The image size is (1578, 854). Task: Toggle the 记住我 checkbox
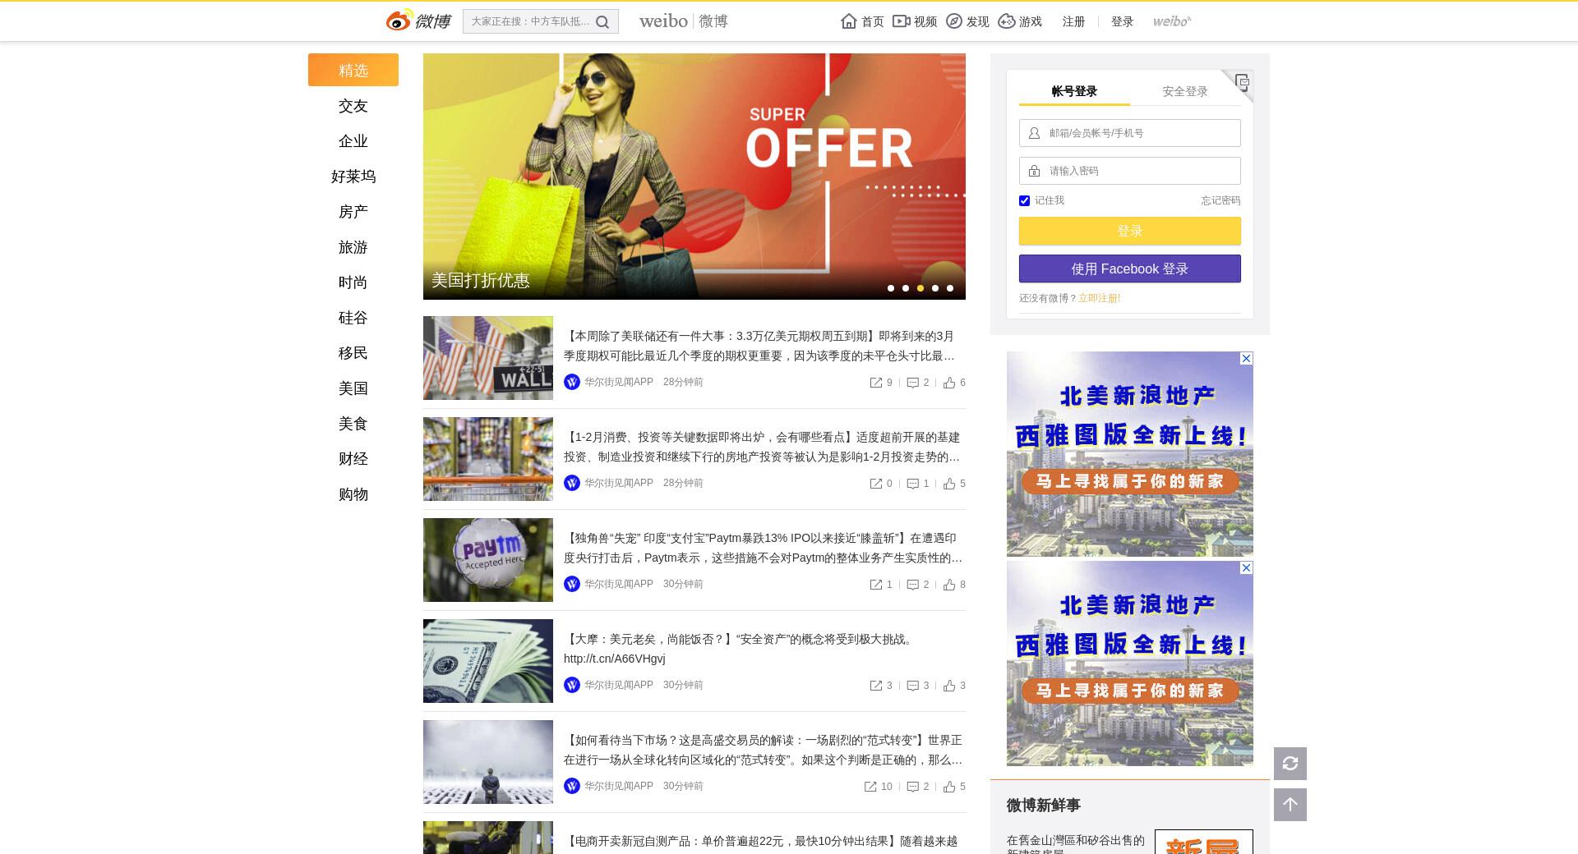tap(1024, 200)
